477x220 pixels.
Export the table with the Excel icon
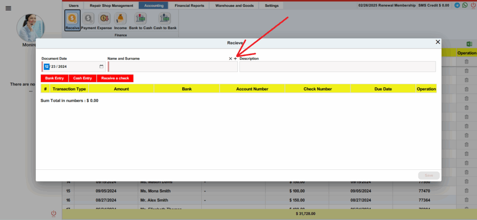[470, 44]
